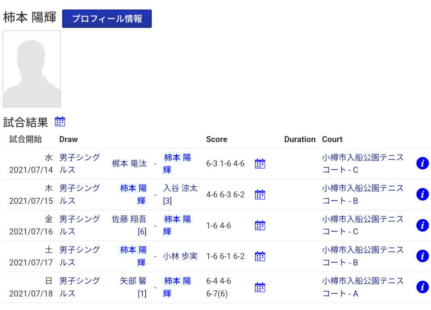Open calendar icon for the 2021/07/15 match

(260, 195)
